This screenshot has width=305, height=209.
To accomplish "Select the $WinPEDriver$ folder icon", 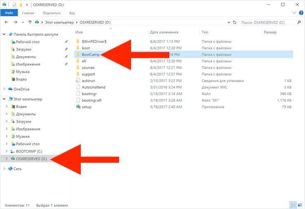I will click(78, 41).
